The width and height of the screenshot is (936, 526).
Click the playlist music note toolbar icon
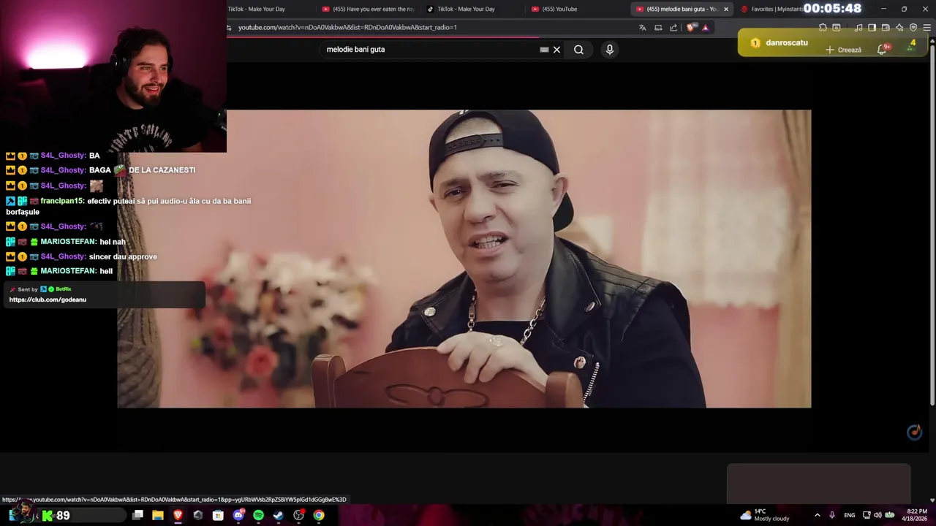pyautogui.click(x=858, y=28)
